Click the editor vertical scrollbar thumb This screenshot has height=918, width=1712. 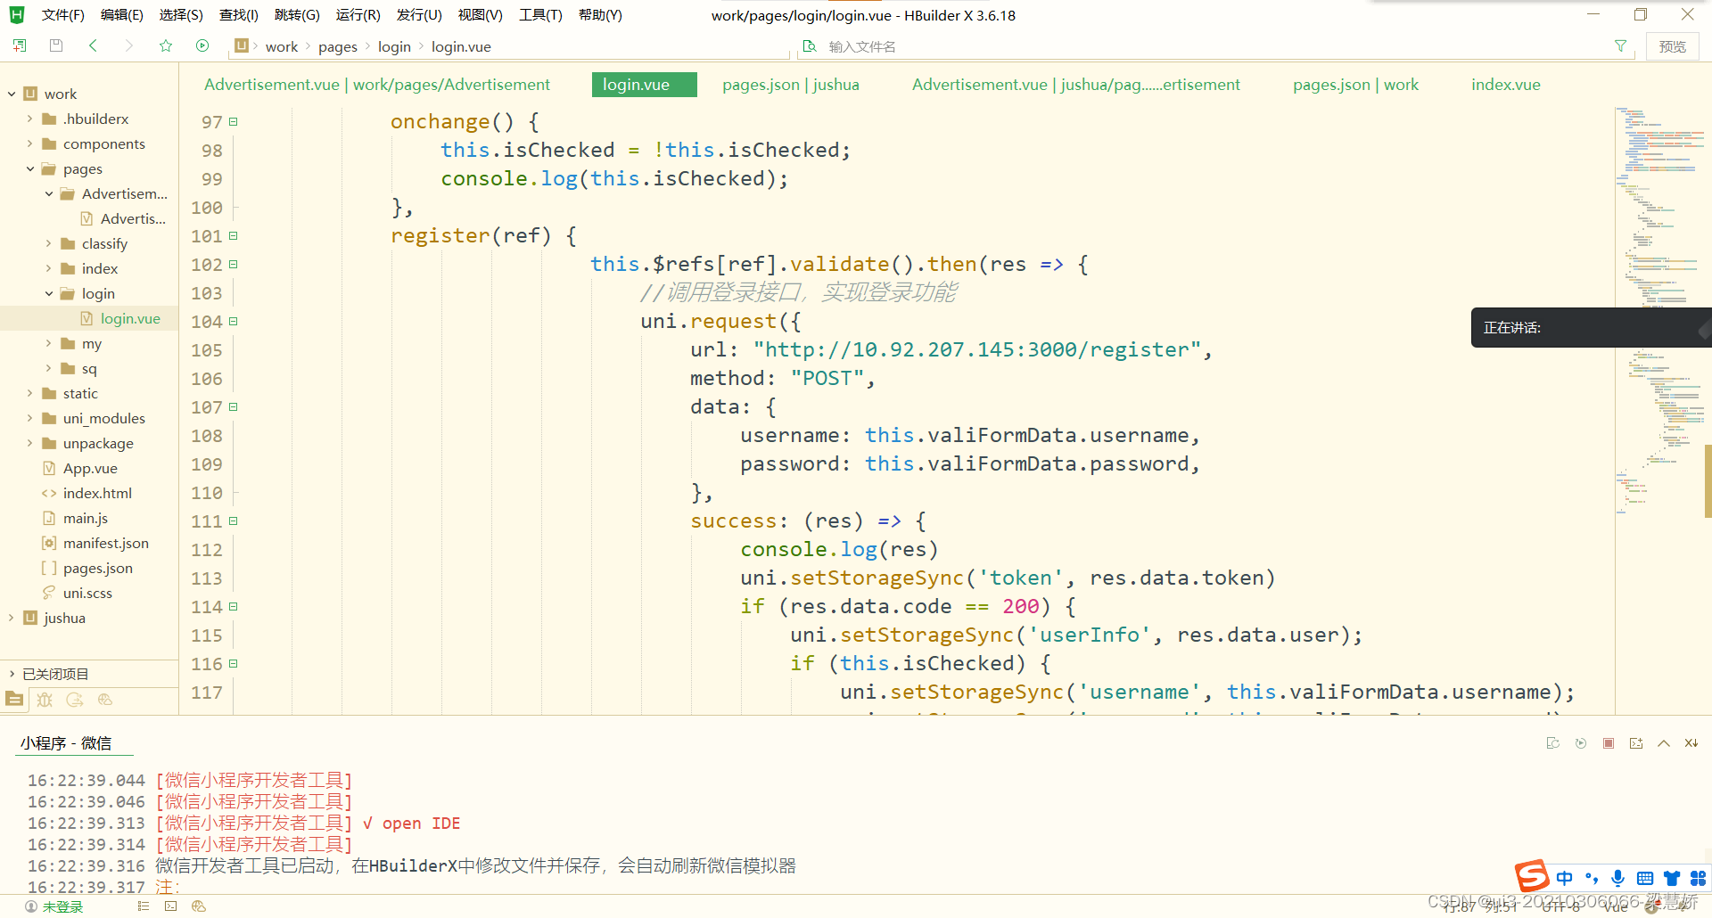1708,481
